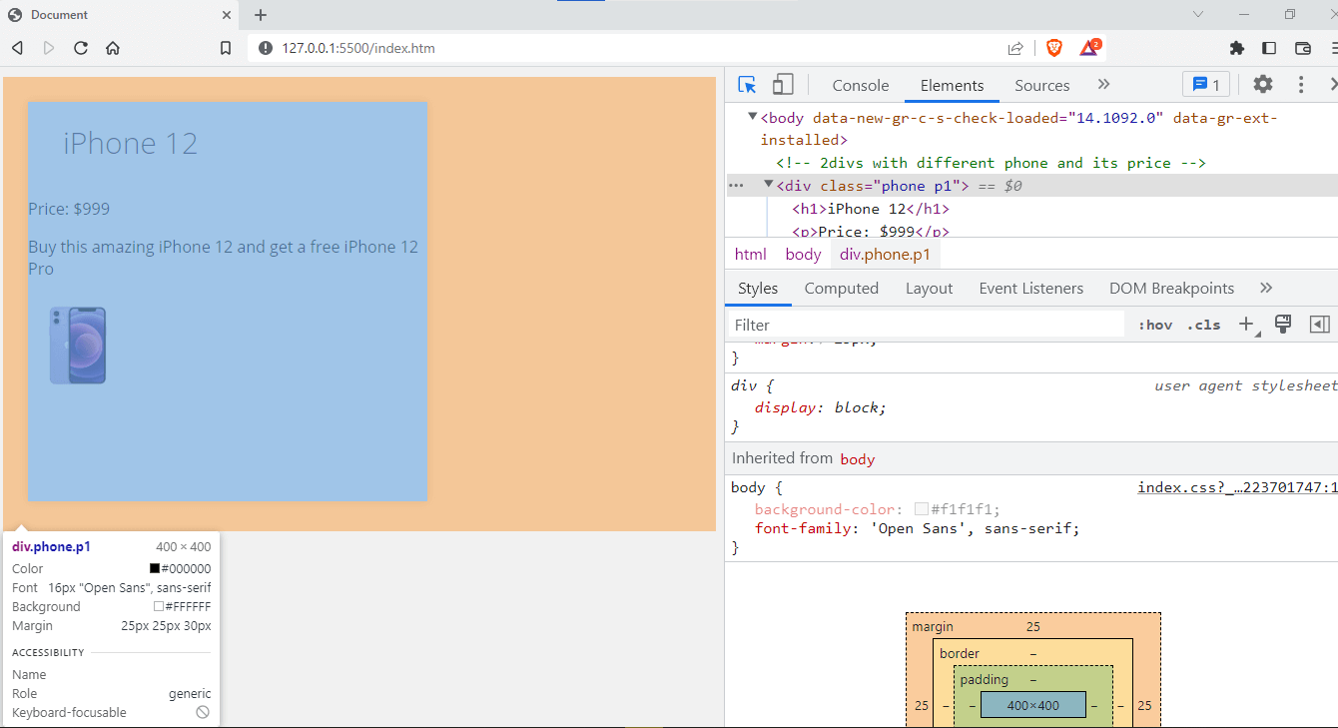Screen dimensions: 1338x728
Task: Switch to the Console panel
Action: 860,85
